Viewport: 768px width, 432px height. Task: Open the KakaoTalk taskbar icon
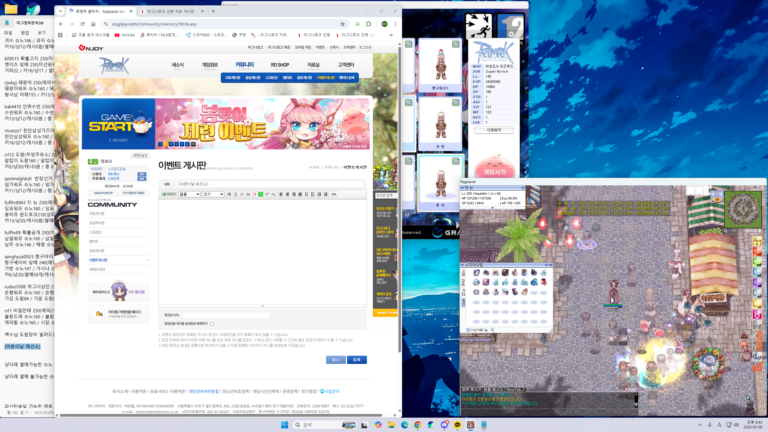pyautogui.click(x=457, y=425)
